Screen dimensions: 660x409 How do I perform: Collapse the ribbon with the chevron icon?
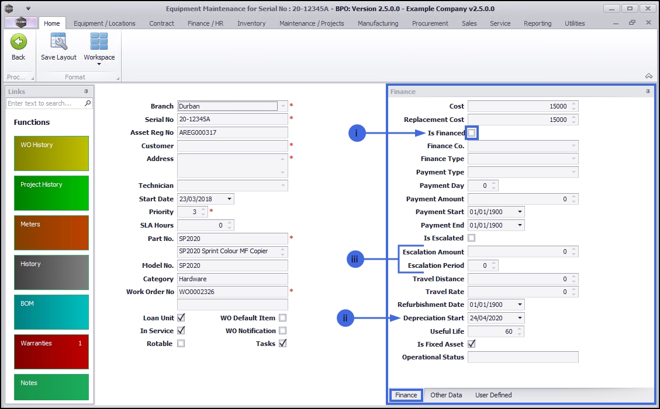coord(649,76)
